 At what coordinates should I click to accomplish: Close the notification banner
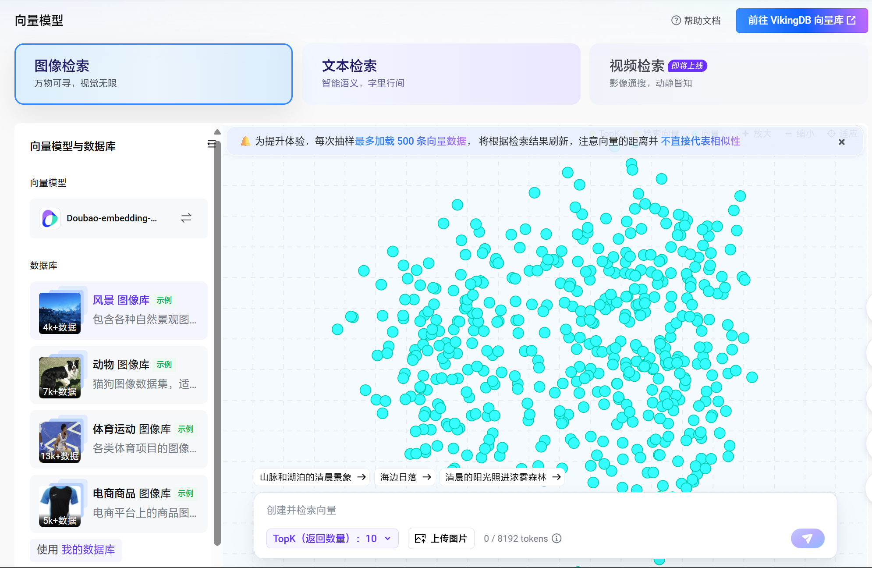(x=841, y=142)
